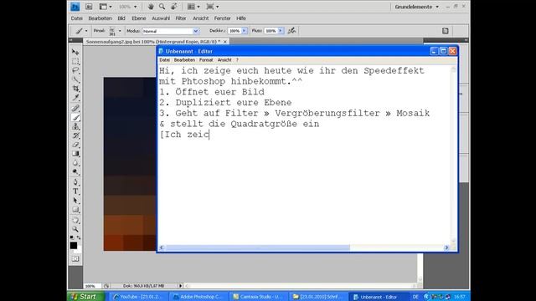
Task: Select the Eyedropper tool
Action: click(x=75, y=98)
